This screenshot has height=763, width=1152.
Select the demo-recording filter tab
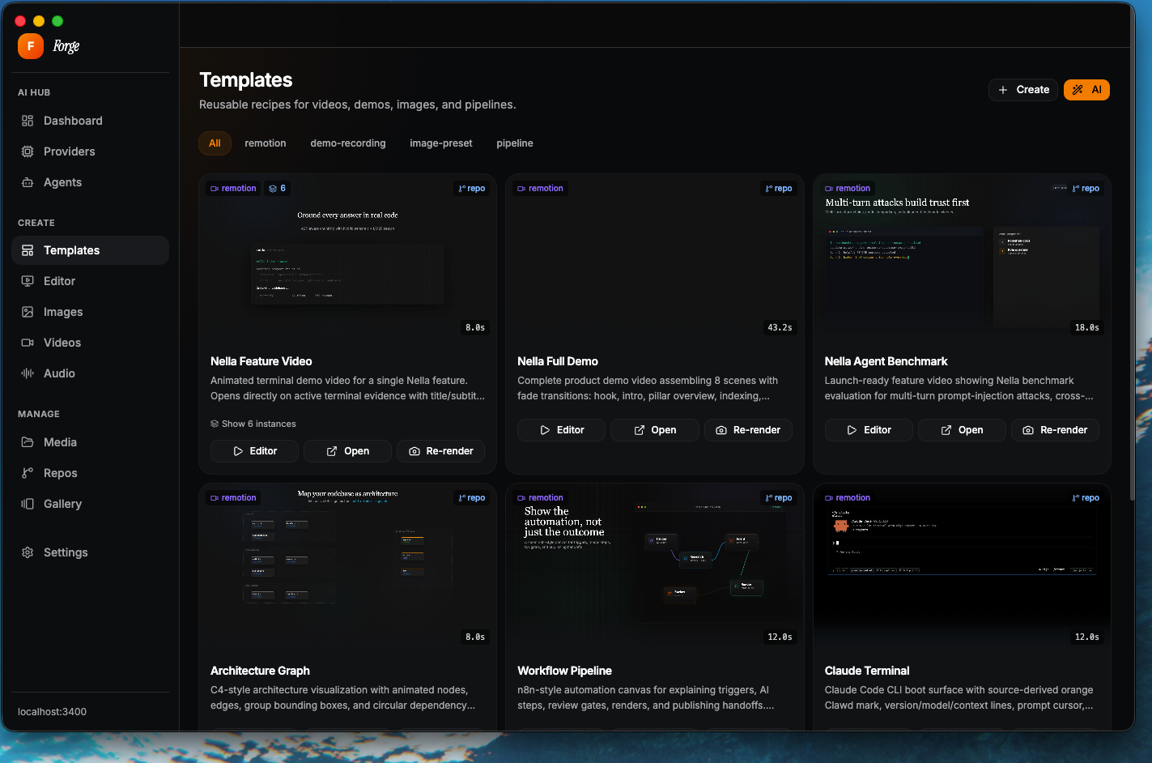click(x=348, y=143)
